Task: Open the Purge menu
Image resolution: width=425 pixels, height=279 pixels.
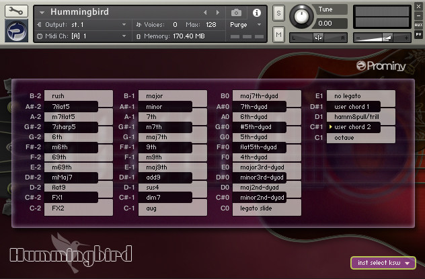Action: click(x=245, y=25)
